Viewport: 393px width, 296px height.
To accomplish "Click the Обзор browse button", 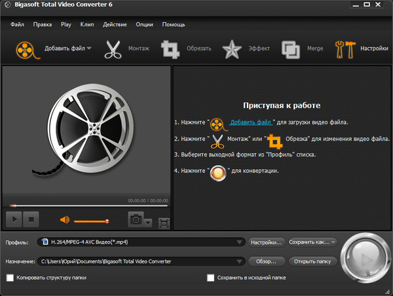I will 266,261.
